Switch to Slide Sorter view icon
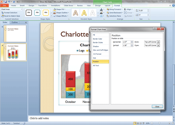The height and width of the screenshot is (125, 175). click(138, 123)
